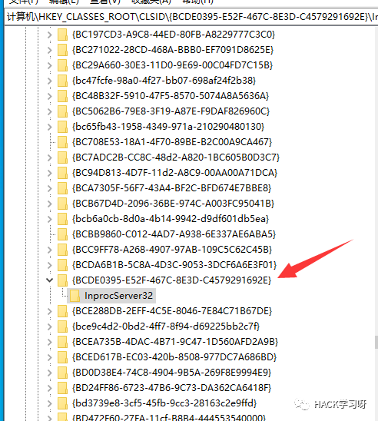Expand the {BCA7305F-56F7-43A4-BF2C-BFD674E7BBE8} key
This screenshot has width=378, height=421.
[x=49, y=188]
